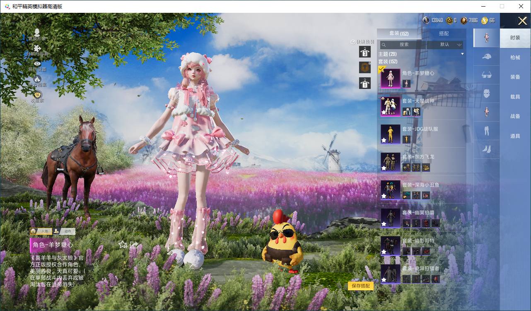Open the 装备 equipment menu
531x311 pixels.
point(515,77)
